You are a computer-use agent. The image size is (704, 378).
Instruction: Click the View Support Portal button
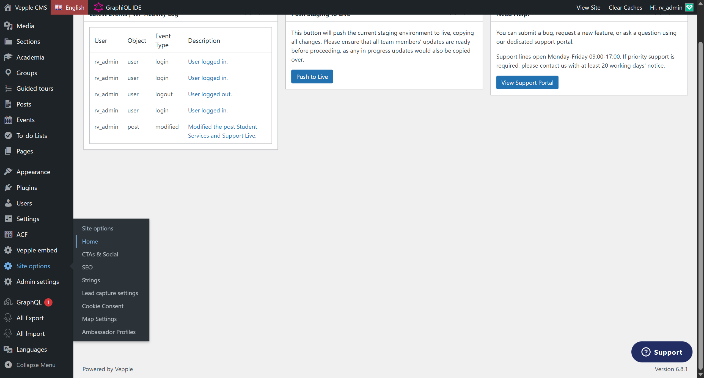coord(527,82)
